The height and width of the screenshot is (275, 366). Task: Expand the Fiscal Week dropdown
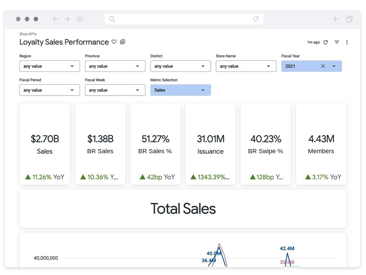click(115, 90)
